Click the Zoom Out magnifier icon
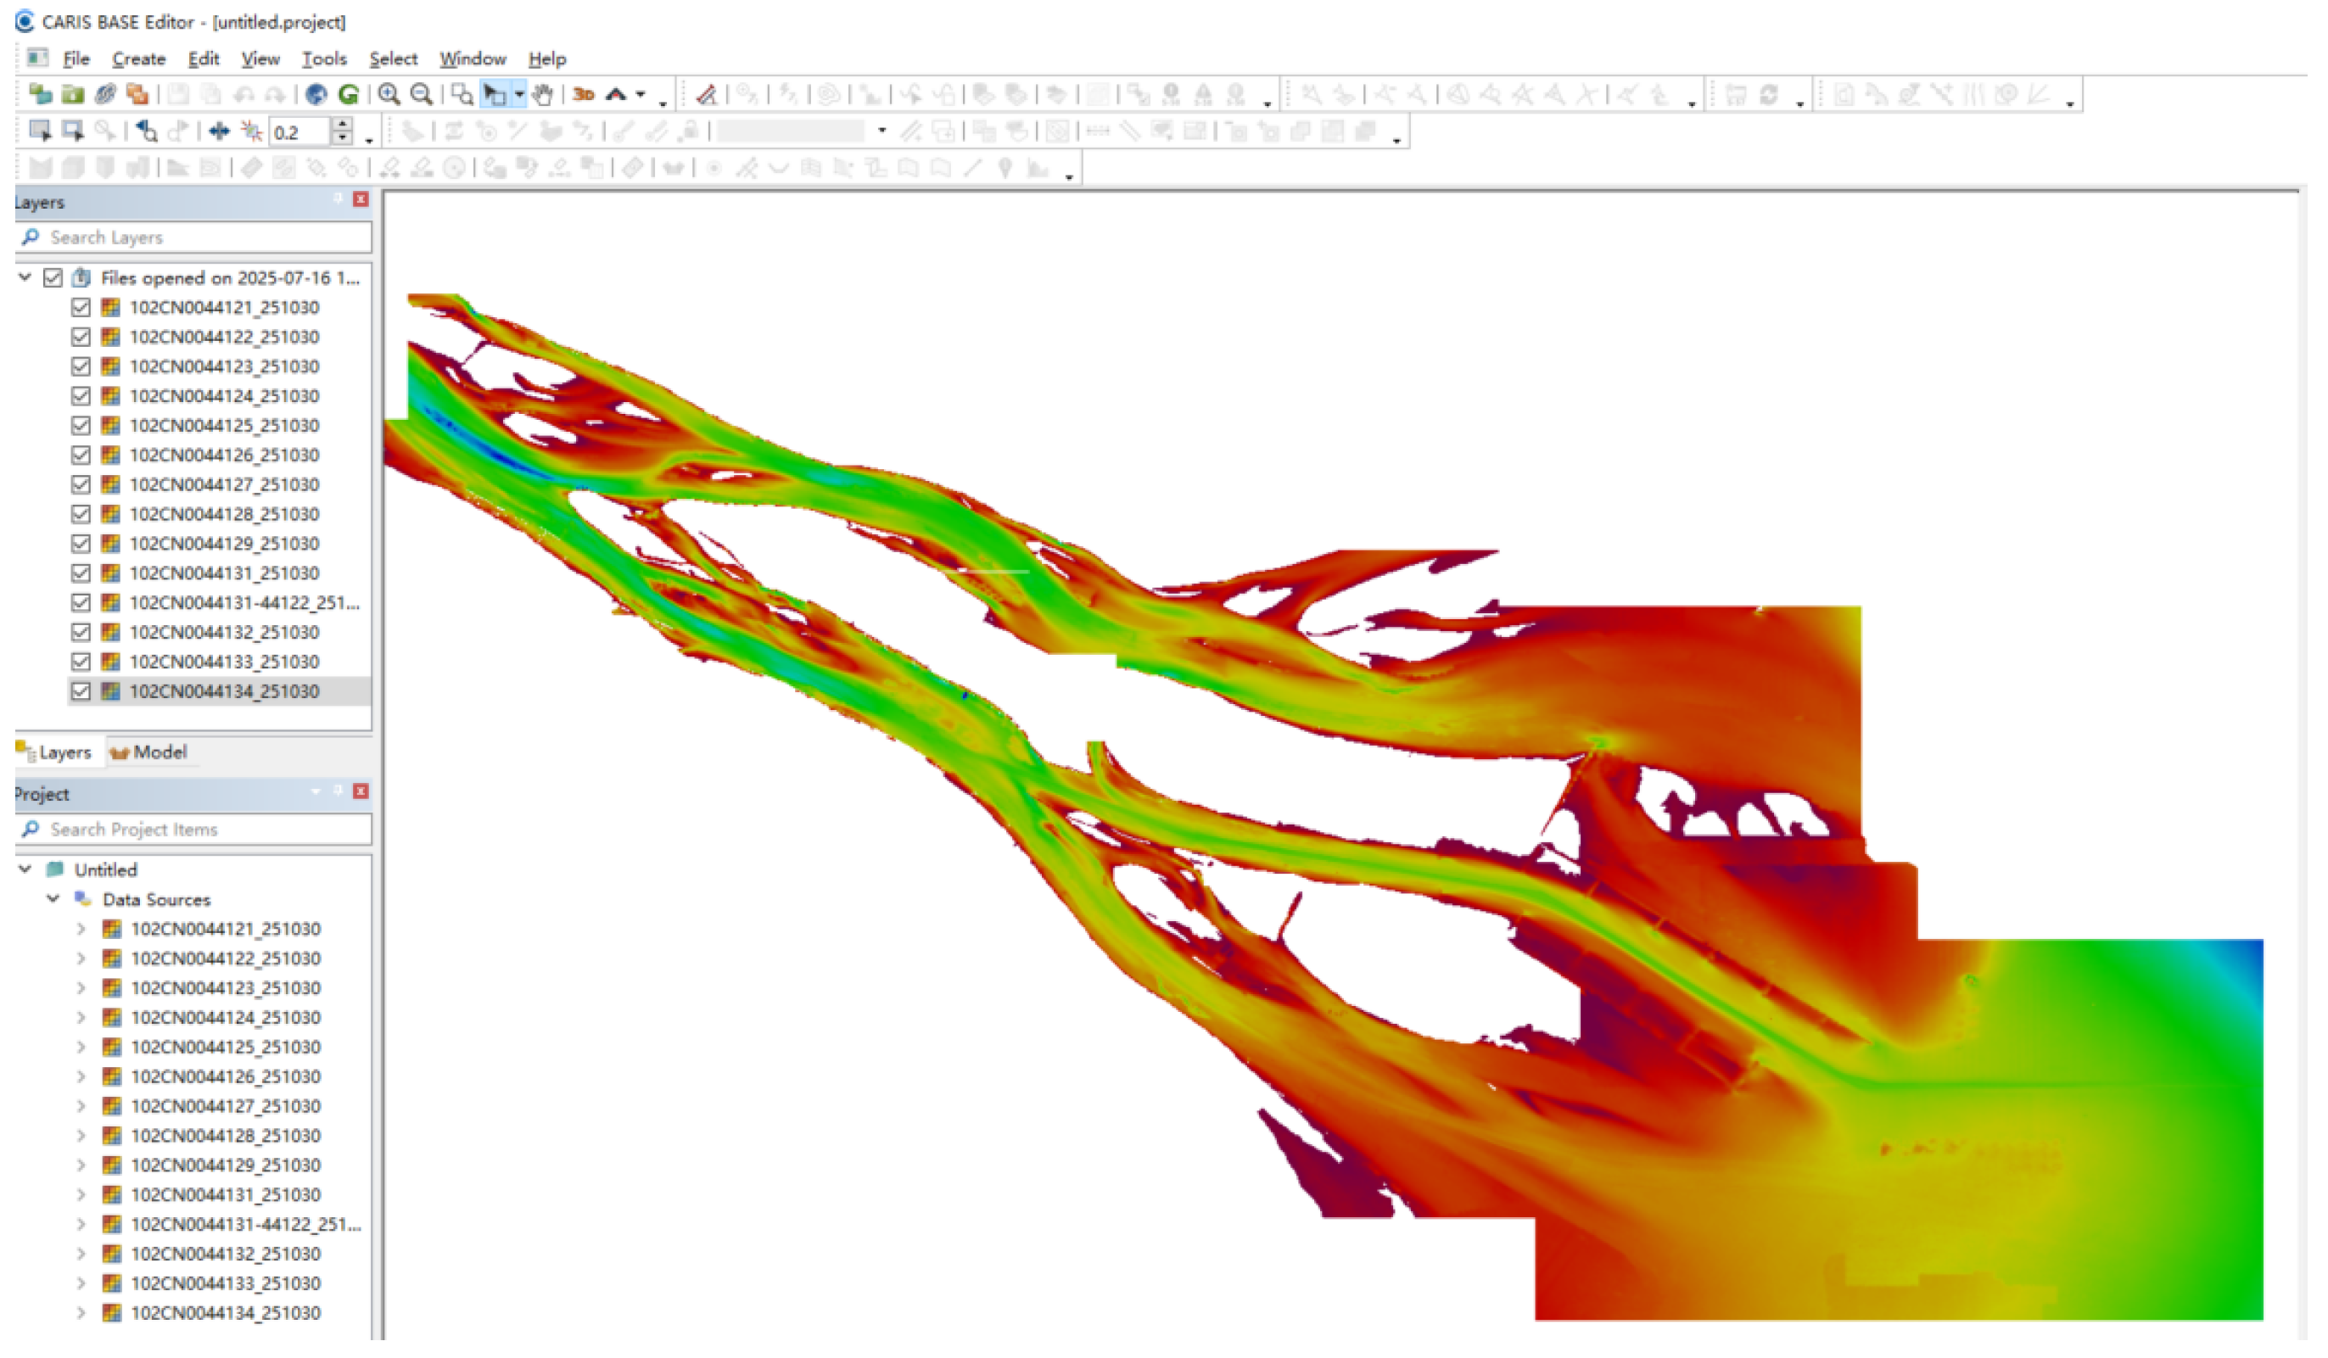Screen dimensions: 2328x1358 pos(422,94)
